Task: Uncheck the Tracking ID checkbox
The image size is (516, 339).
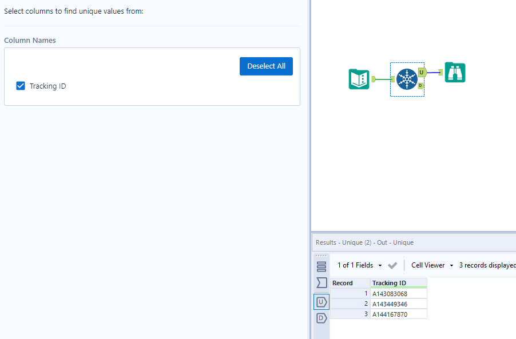Action: tap(21, 86)
